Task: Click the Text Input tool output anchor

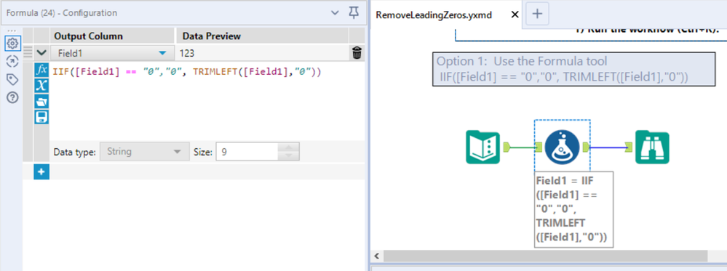Action: pos(506,147)
